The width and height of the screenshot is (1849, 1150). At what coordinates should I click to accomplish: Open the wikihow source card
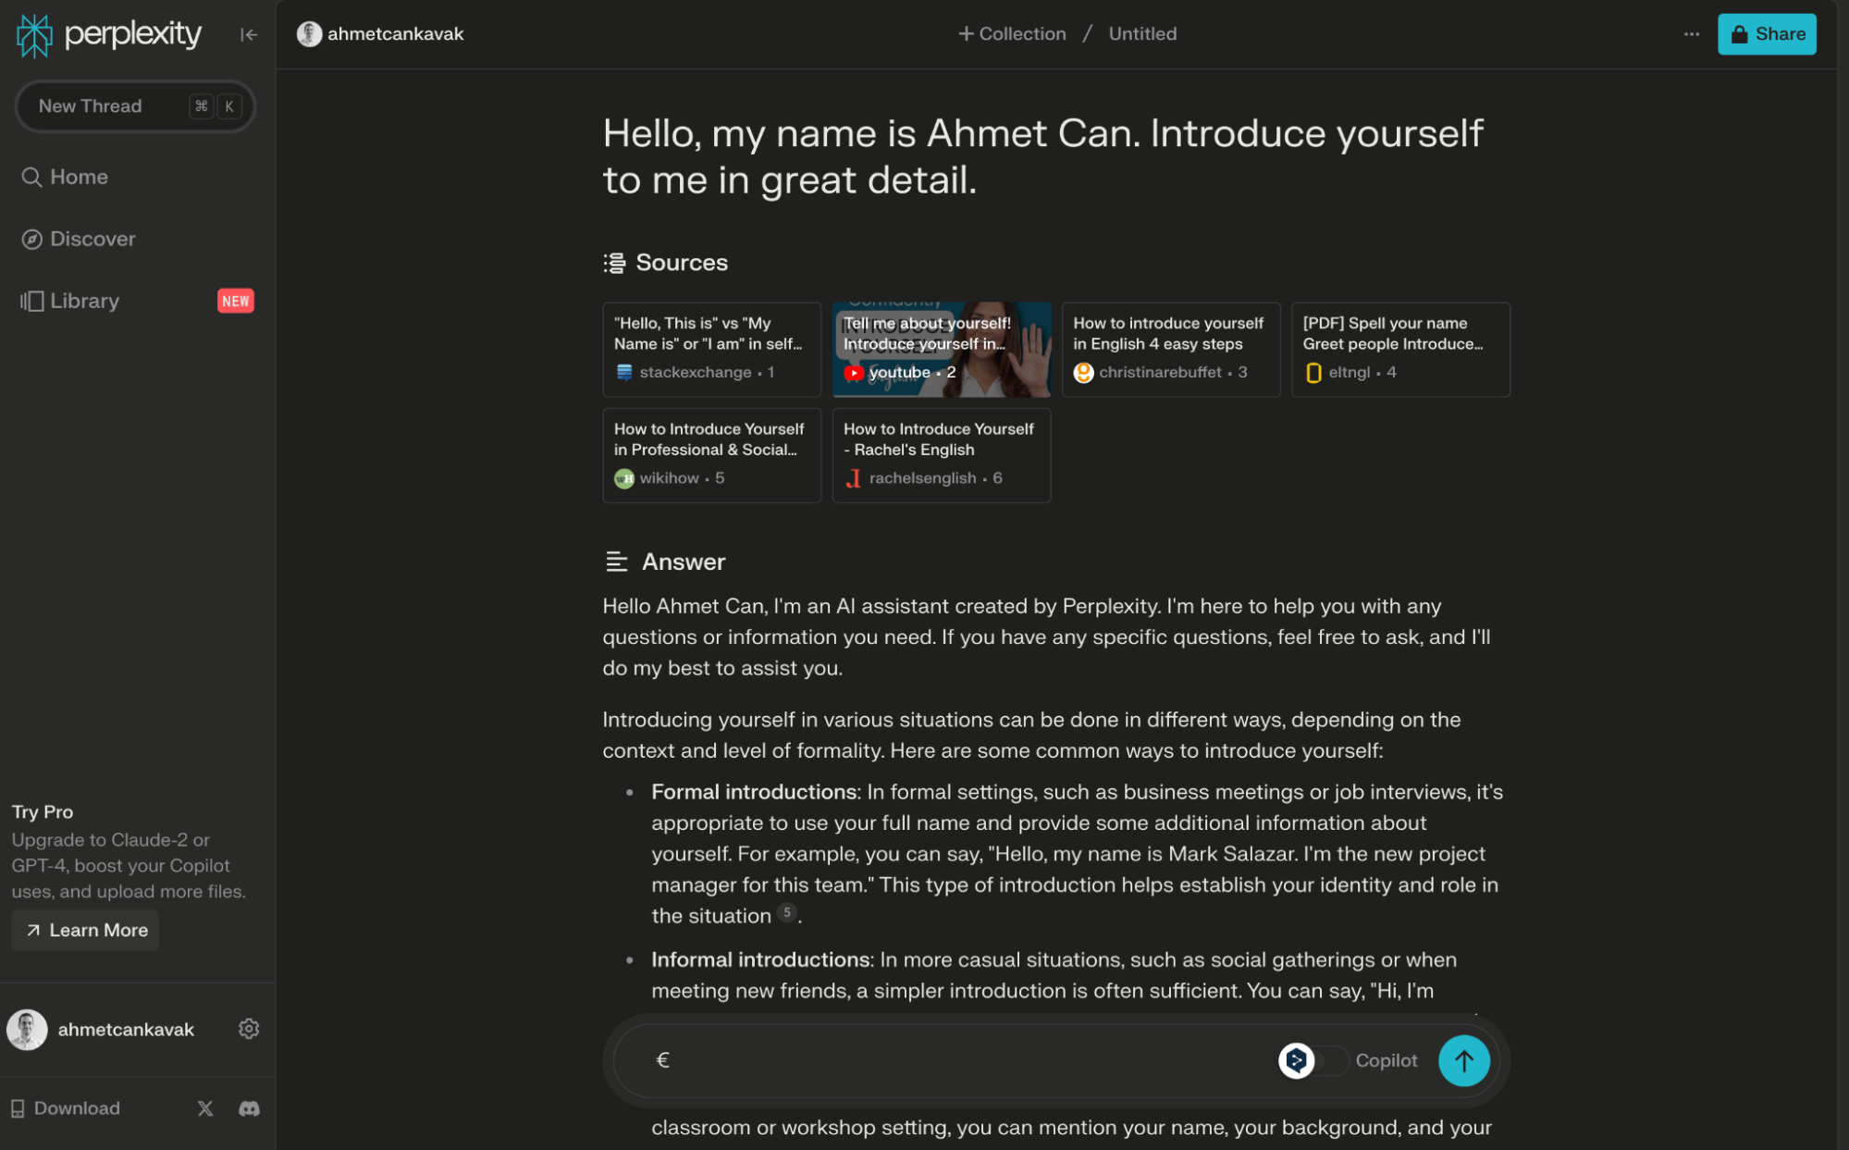pyautogui.click(x=711, y=455)
